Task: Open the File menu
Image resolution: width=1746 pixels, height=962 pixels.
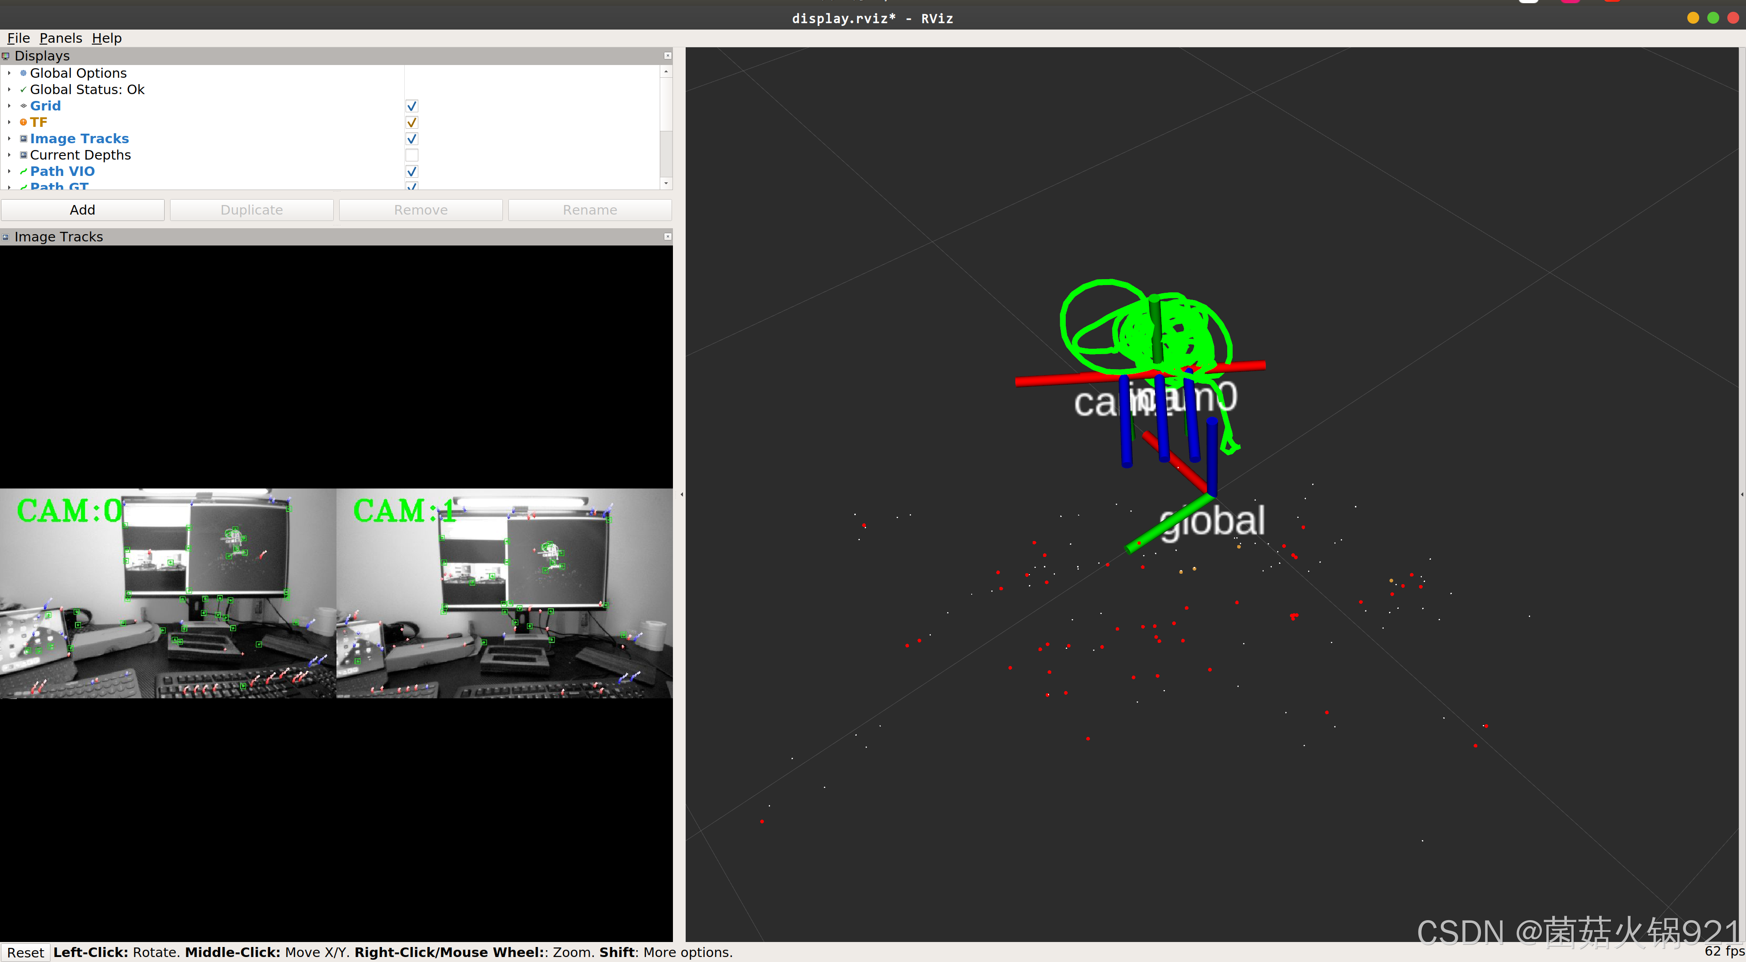Action: [18, 38]
